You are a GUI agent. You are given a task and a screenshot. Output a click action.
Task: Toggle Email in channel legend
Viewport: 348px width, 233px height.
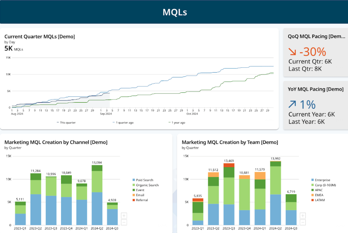pos(139,195)
